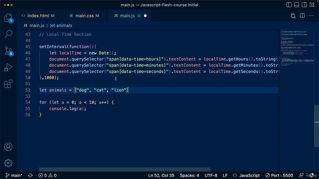Click line number 54 in gutter
This screenshot has width=319, height=179.
[28, 102]
